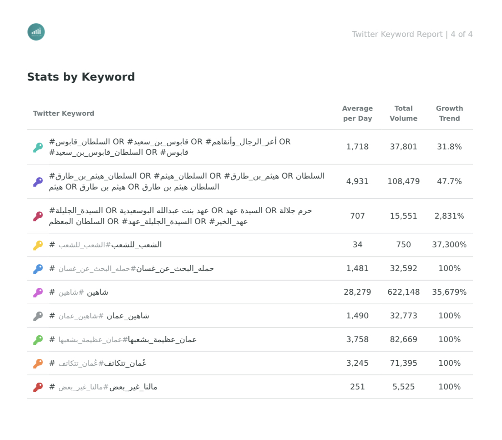Click the teal bar-chart logo icon
502x440 pixels.
click(36, 32)
